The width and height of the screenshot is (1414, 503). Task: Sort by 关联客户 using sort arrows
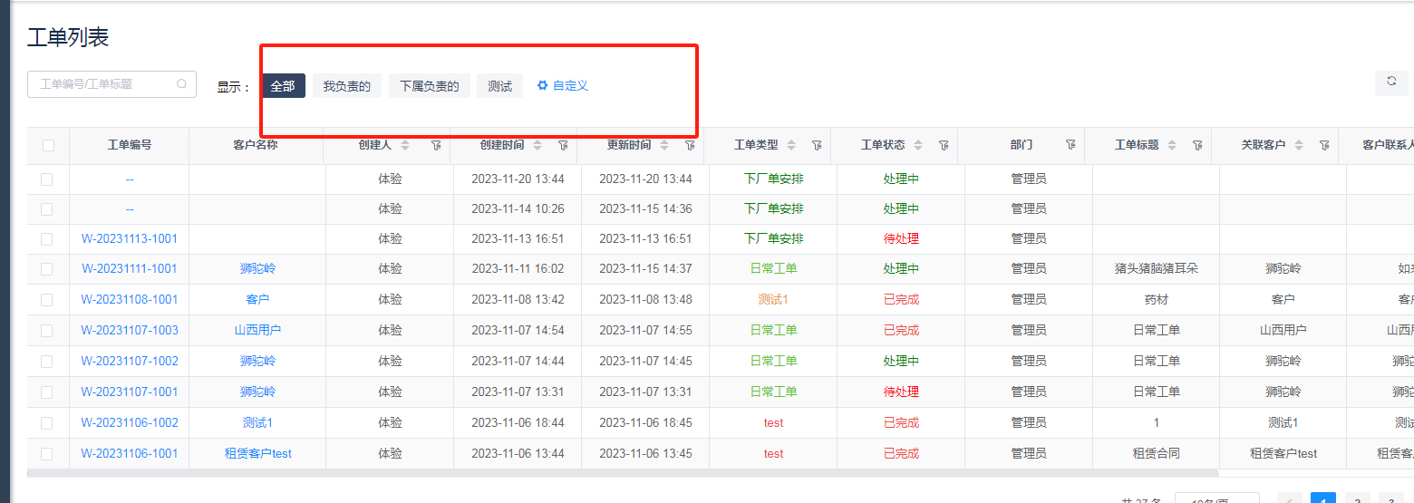pyautogui.click(x=1299, y=145)
